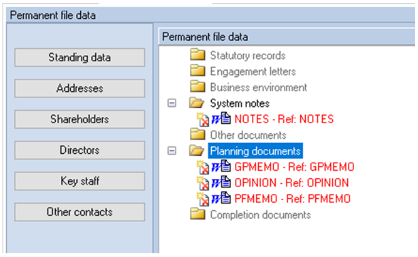Click the Business environment folder icon
The image size is (418, 257).
click(x=197, y=87)
